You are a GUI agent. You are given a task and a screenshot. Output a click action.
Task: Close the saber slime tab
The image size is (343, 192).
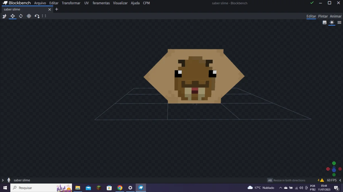[x=49, y=9]
